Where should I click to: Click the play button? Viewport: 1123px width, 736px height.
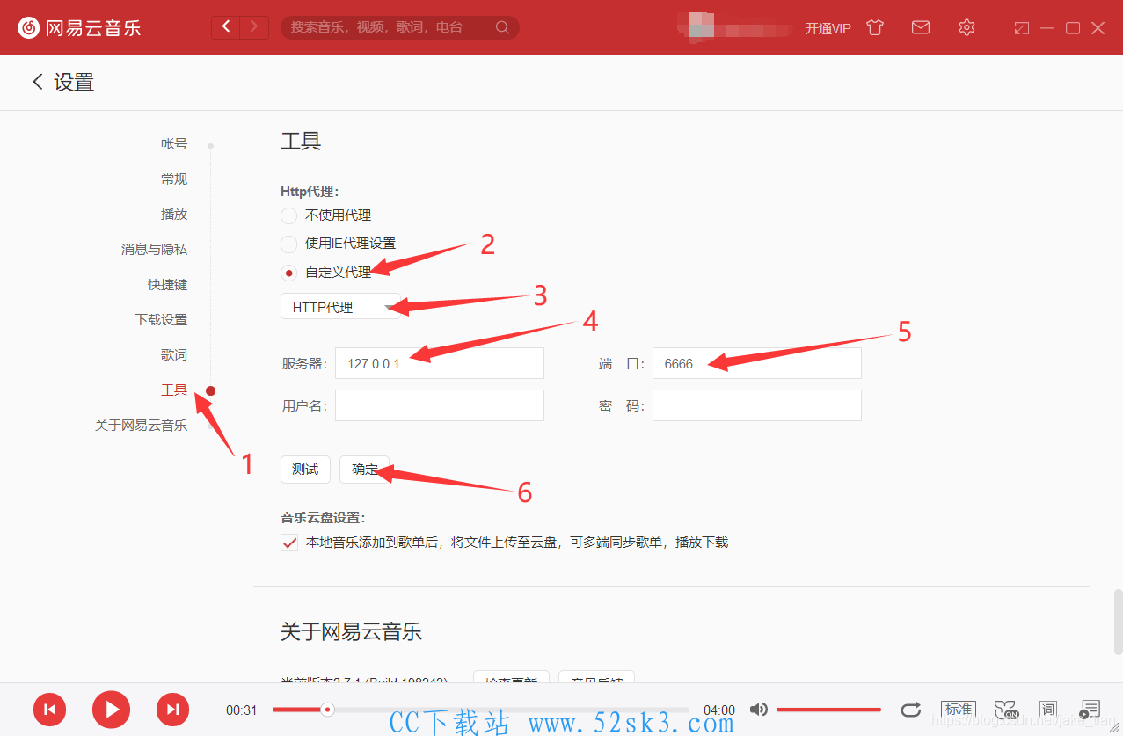[x=111, y=709]
